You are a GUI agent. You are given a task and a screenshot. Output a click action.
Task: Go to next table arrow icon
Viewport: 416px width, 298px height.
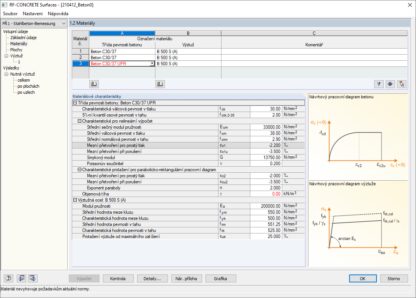tap(33, 278)
